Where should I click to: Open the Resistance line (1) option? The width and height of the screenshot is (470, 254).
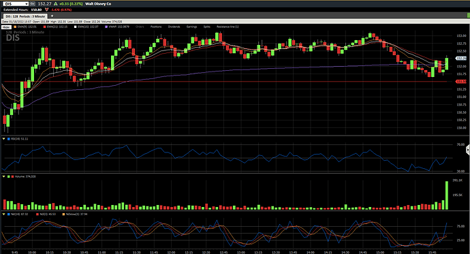click(x=228, y=27)
